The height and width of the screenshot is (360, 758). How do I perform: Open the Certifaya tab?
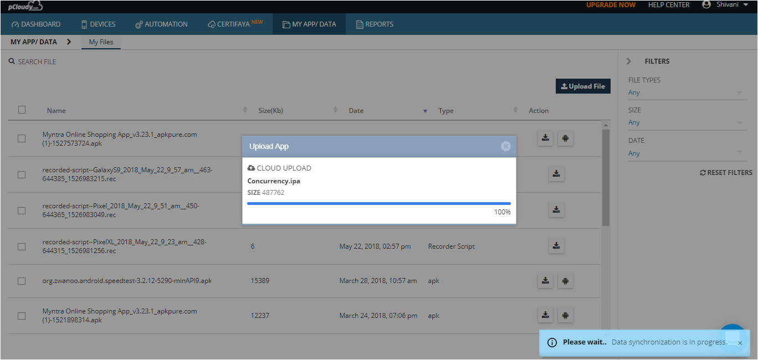point(235,24)
